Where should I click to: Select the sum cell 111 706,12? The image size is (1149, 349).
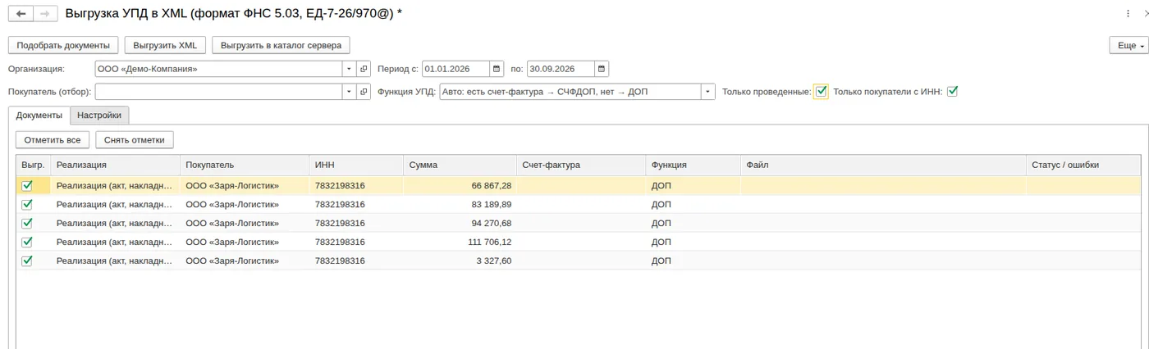click(x=460, y=242)
